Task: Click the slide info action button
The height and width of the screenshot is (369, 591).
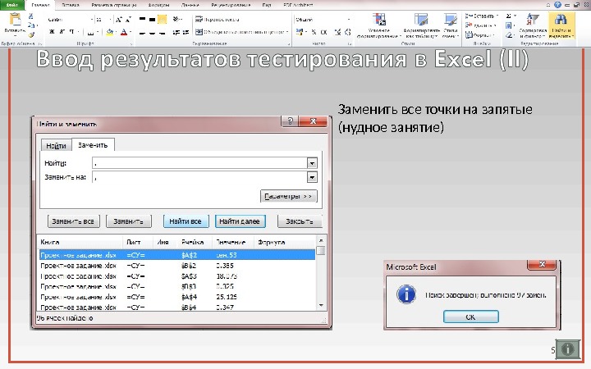Action: click(567, 349)
